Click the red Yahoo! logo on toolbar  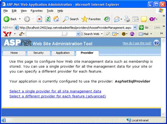pos(7,34)
